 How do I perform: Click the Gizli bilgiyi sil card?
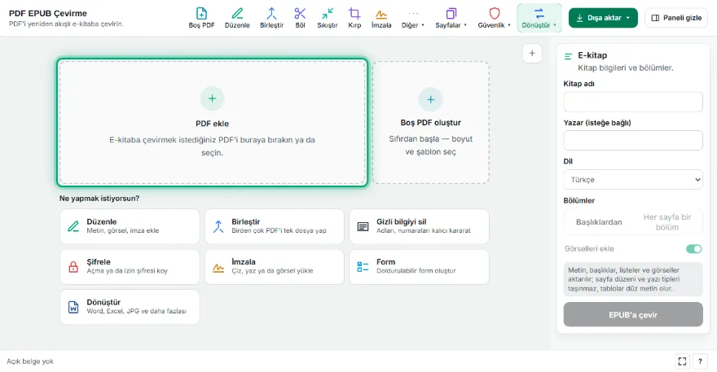click(419, 226)
